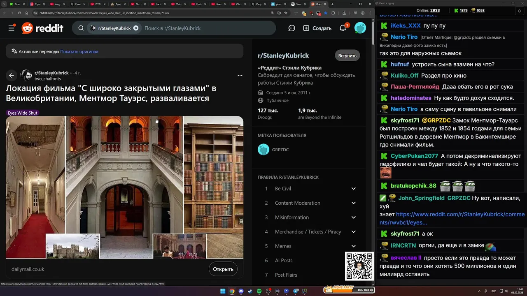Screen dimensions: 527x296
Task: Click the Создать create post button
Action: pyautogui.click(x=317, y=28)
